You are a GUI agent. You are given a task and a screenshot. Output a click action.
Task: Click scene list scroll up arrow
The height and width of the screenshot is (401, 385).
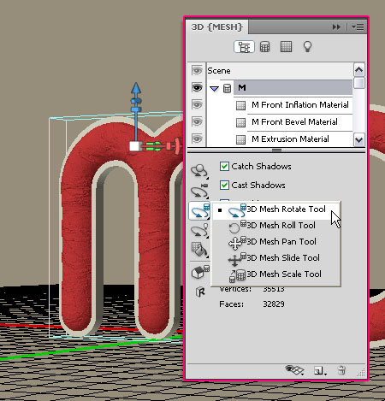(x=359, y=69)
